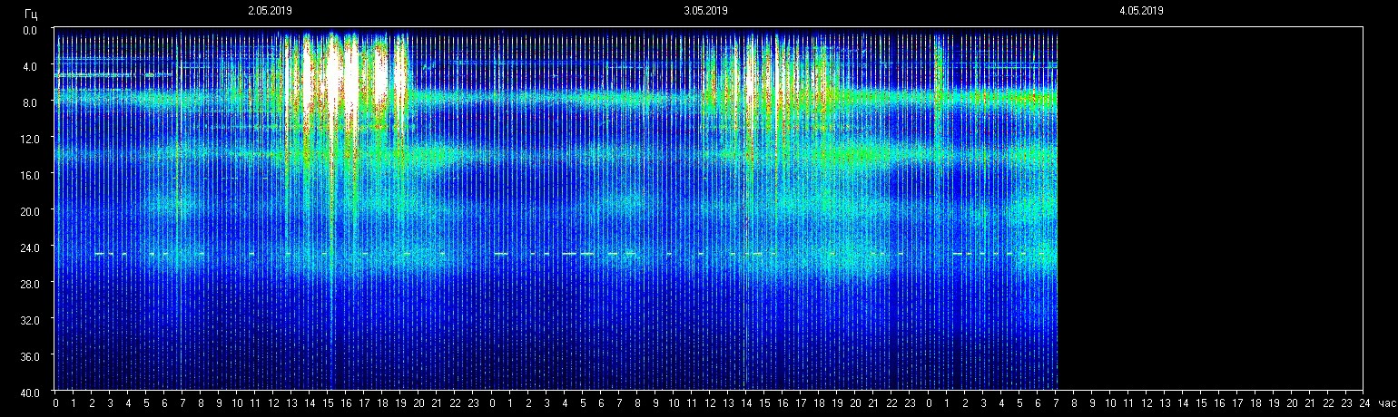Click the hour 24 label at axis end

(x=1363, y=402)
